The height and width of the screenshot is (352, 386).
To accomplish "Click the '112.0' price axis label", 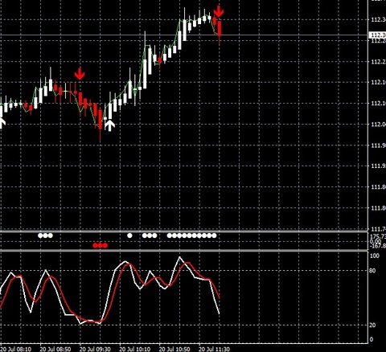I will click(379, 125).
